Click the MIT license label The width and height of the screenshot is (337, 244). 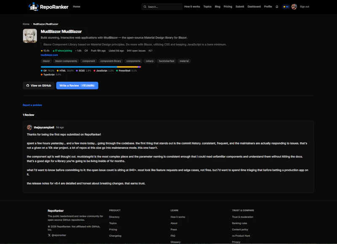[x=150, y=51]
